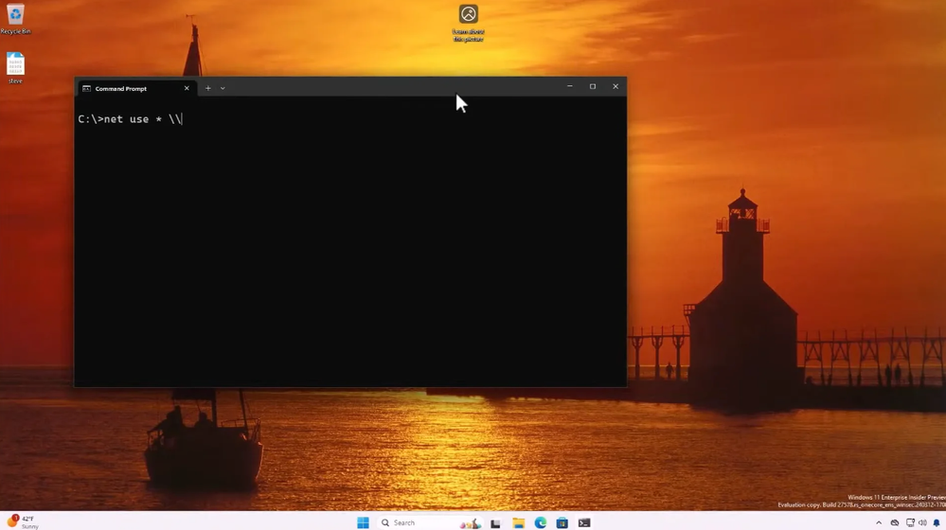Open the Windows Start menu
The height and width of the screenshot is (530, 946).
[363, 522]
